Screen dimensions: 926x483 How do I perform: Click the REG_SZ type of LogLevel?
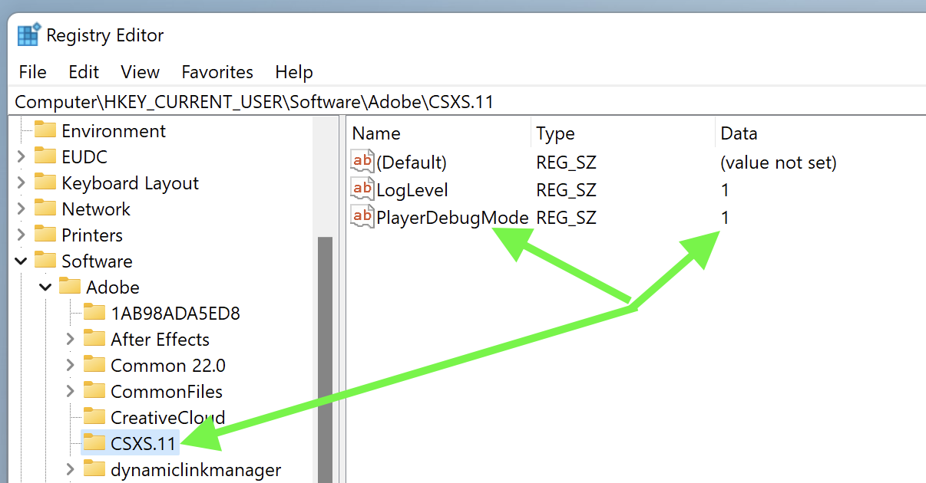566,190
